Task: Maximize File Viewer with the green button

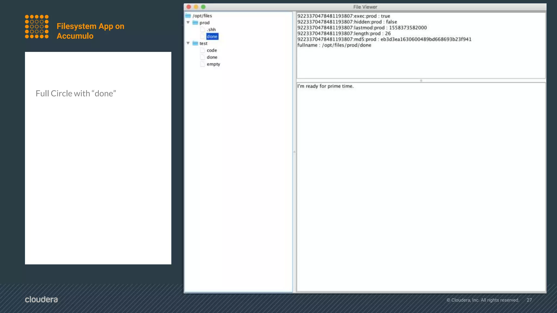Action: [203, 7]
